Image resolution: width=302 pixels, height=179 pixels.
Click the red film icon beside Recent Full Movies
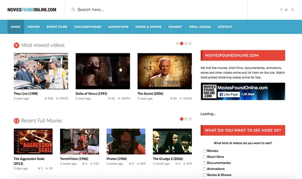point(16,121)
